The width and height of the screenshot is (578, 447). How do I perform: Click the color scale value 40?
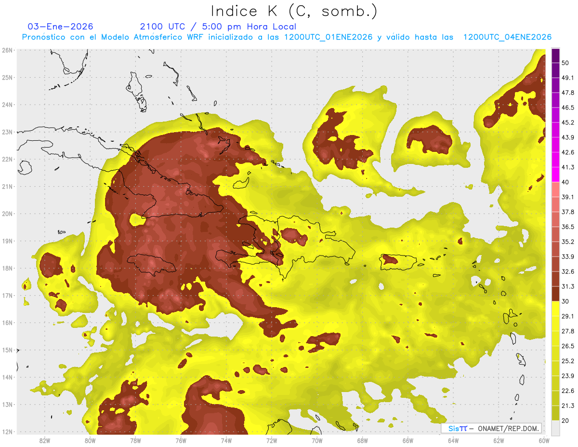click(x=565, y=182)
